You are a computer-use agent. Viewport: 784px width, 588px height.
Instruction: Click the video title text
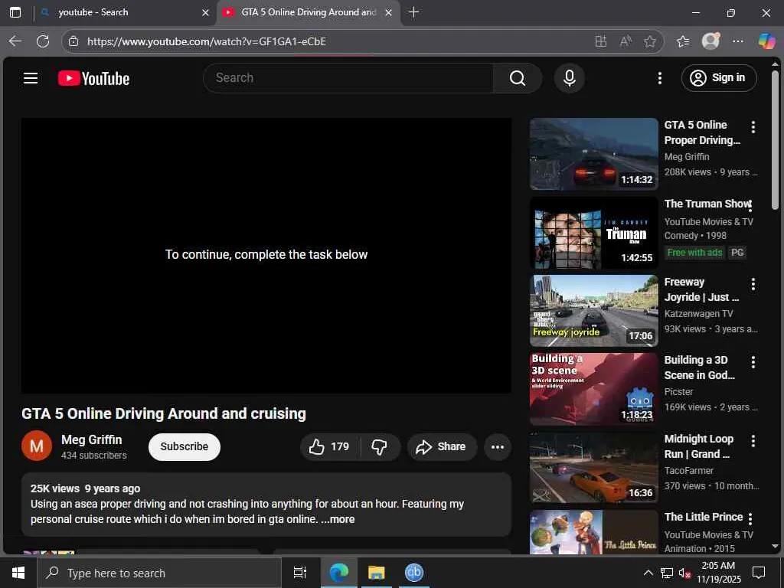click(164, 413)
